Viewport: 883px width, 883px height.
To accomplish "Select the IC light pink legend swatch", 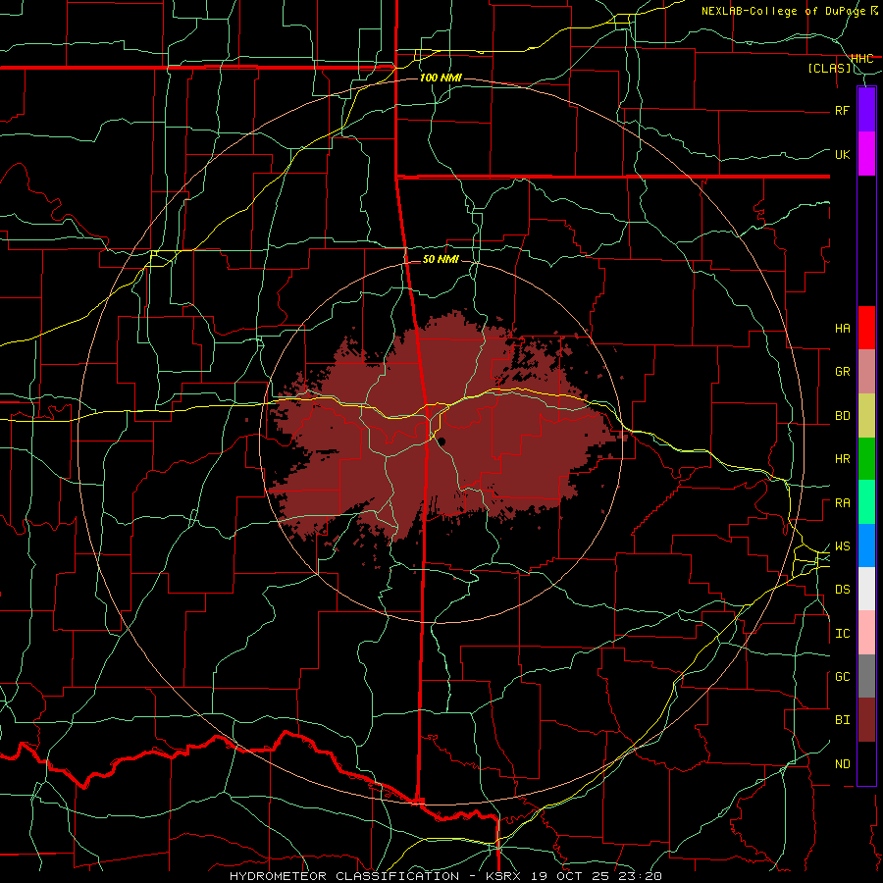I will 866,633.
